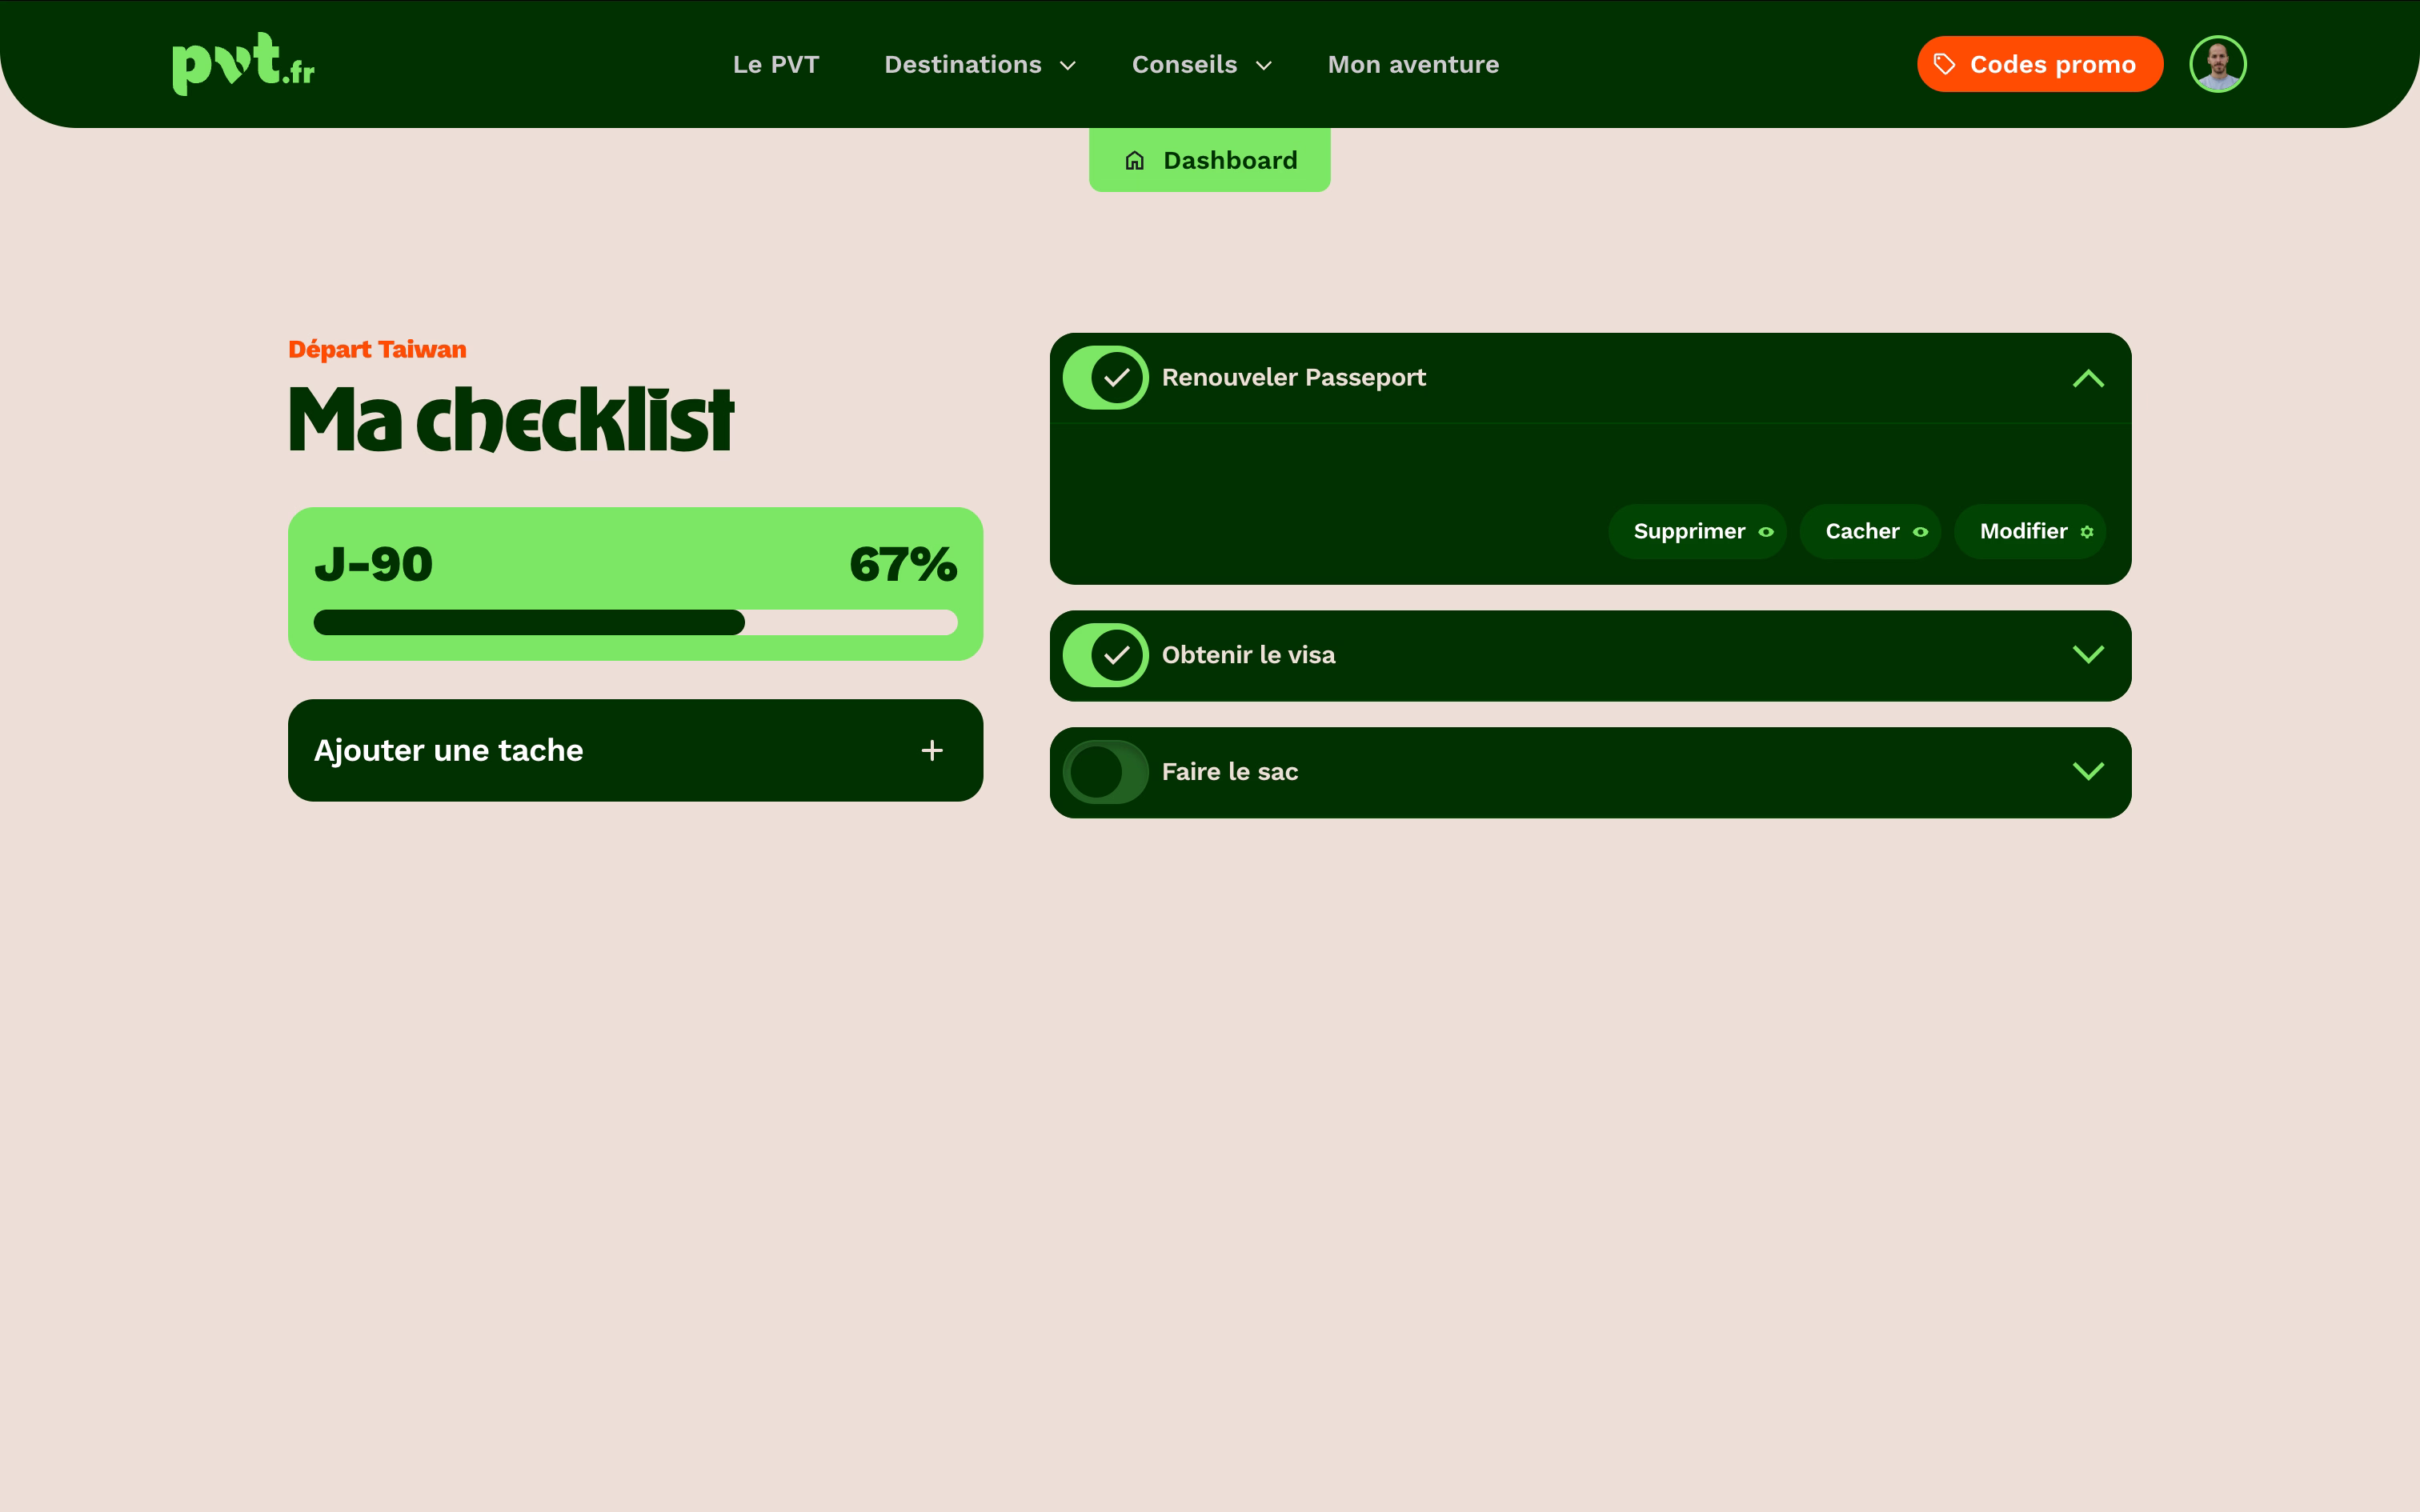Open the user profile avatar
This screenshot has width=2420, height=1512.
tap(2217, 64)
